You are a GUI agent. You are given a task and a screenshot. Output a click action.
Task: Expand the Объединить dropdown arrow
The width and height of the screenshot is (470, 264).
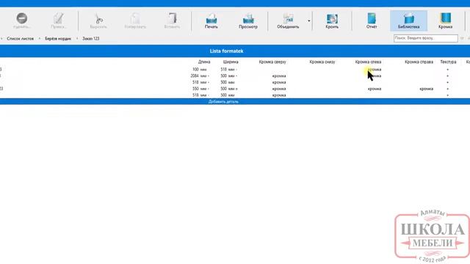point(308,21)
